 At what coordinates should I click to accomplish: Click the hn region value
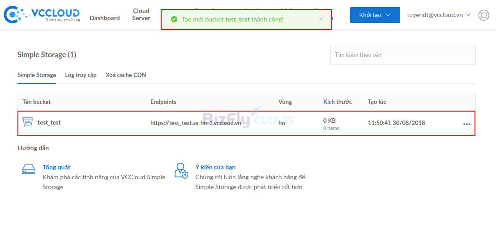click(x=282, y=123)
